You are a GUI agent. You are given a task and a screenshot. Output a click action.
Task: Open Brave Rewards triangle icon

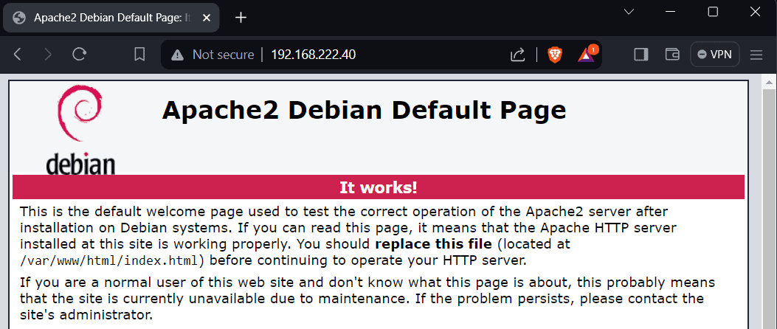click(587, 54)
